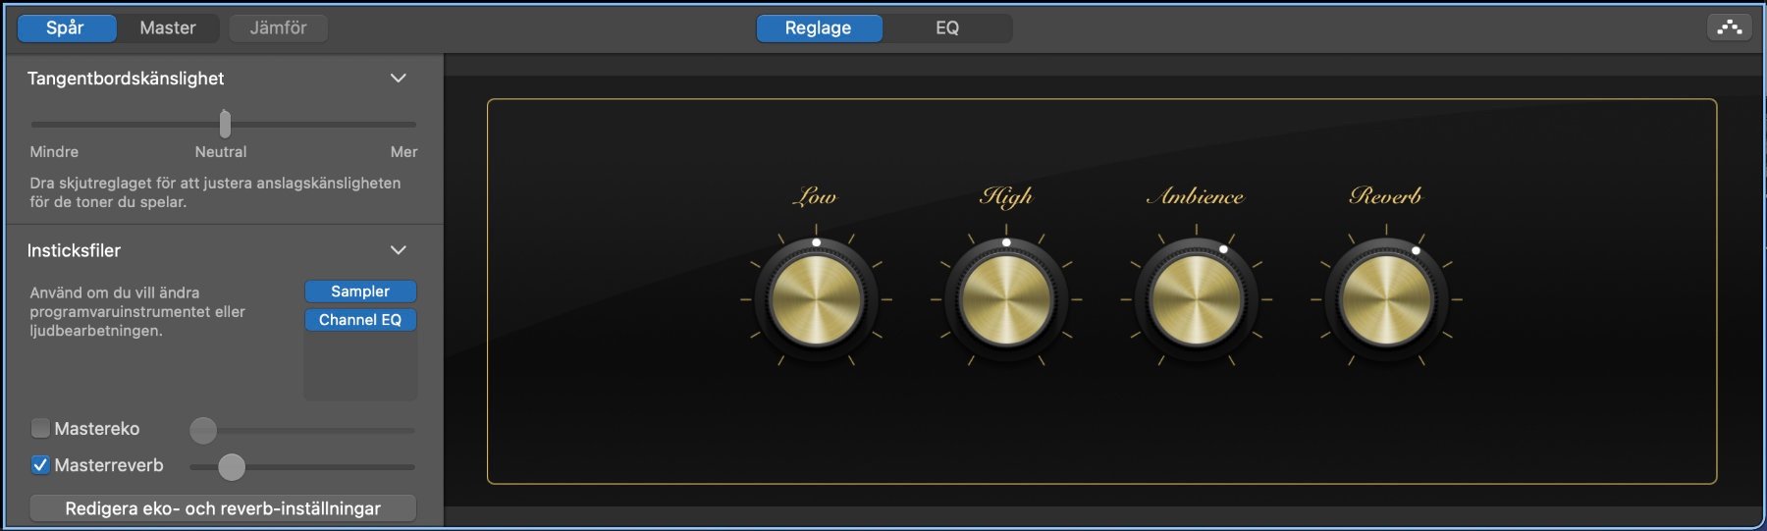Switch to the Master tab
The width and height of the screenshot is (1767, 531).
tap(168, 27)
